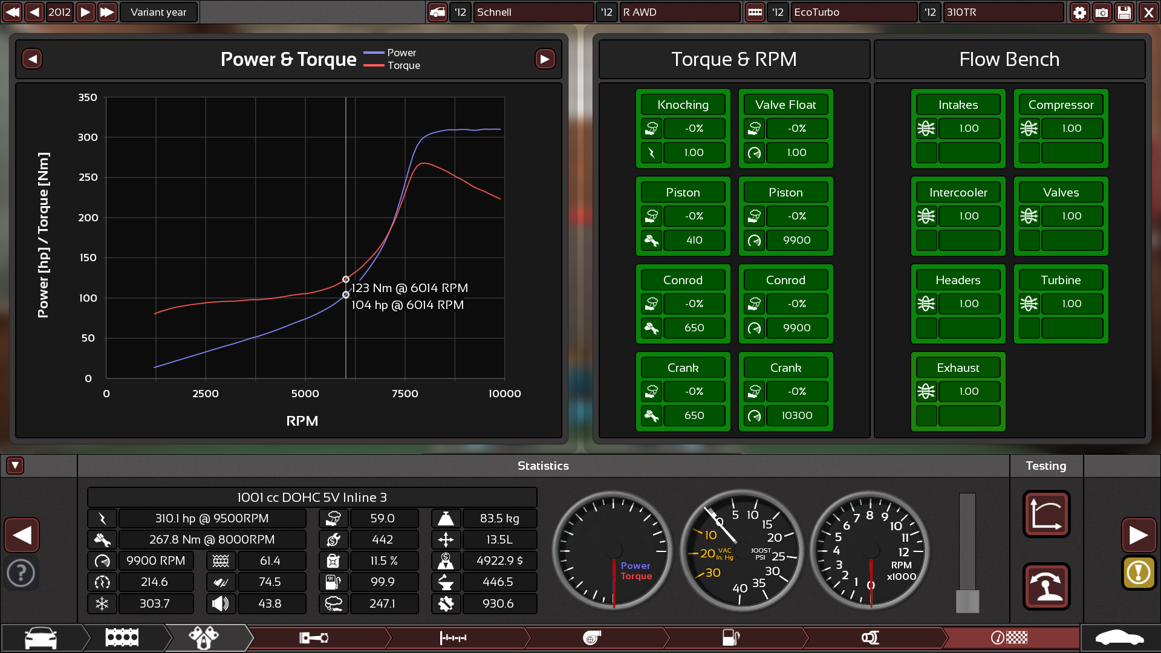Click the peak power 310.1 hp stat

coord(212,518)
